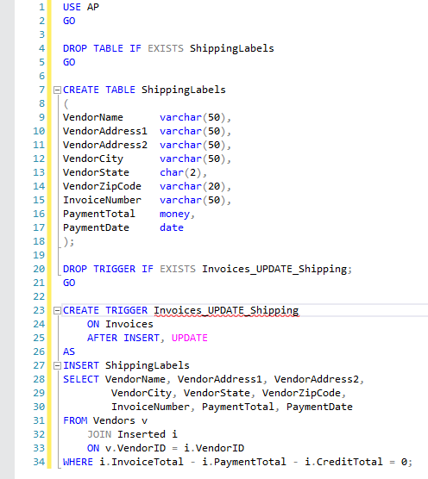Click the underlined Invoices_UPDATE_Shipping trigger name

[x=226, y=310]
